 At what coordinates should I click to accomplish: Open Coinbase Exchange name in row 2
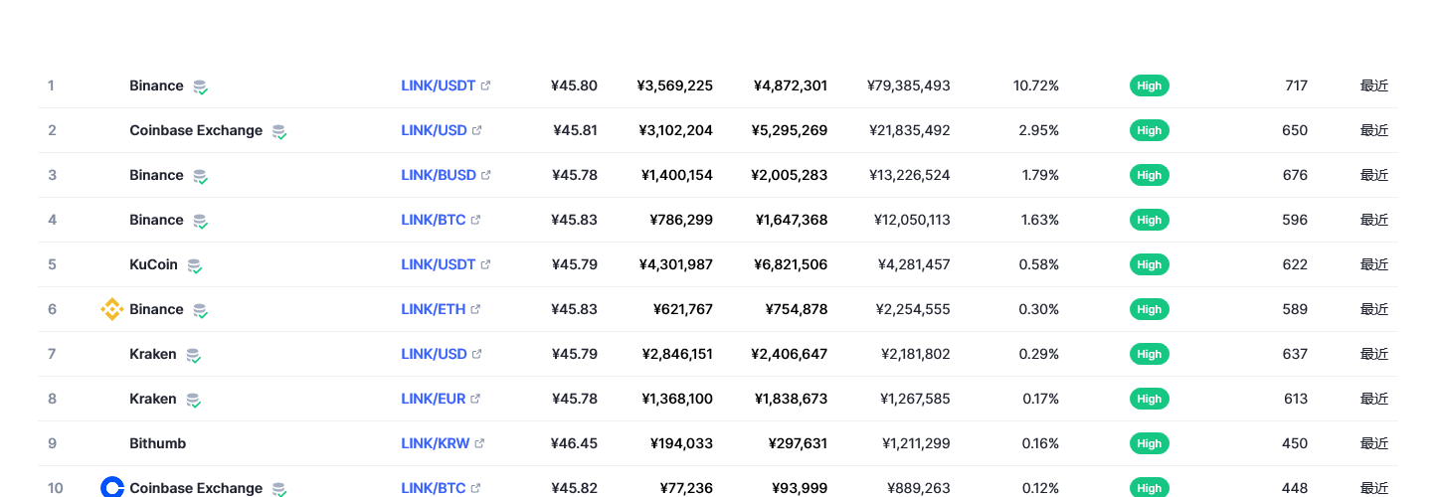(x=196, y=130)
